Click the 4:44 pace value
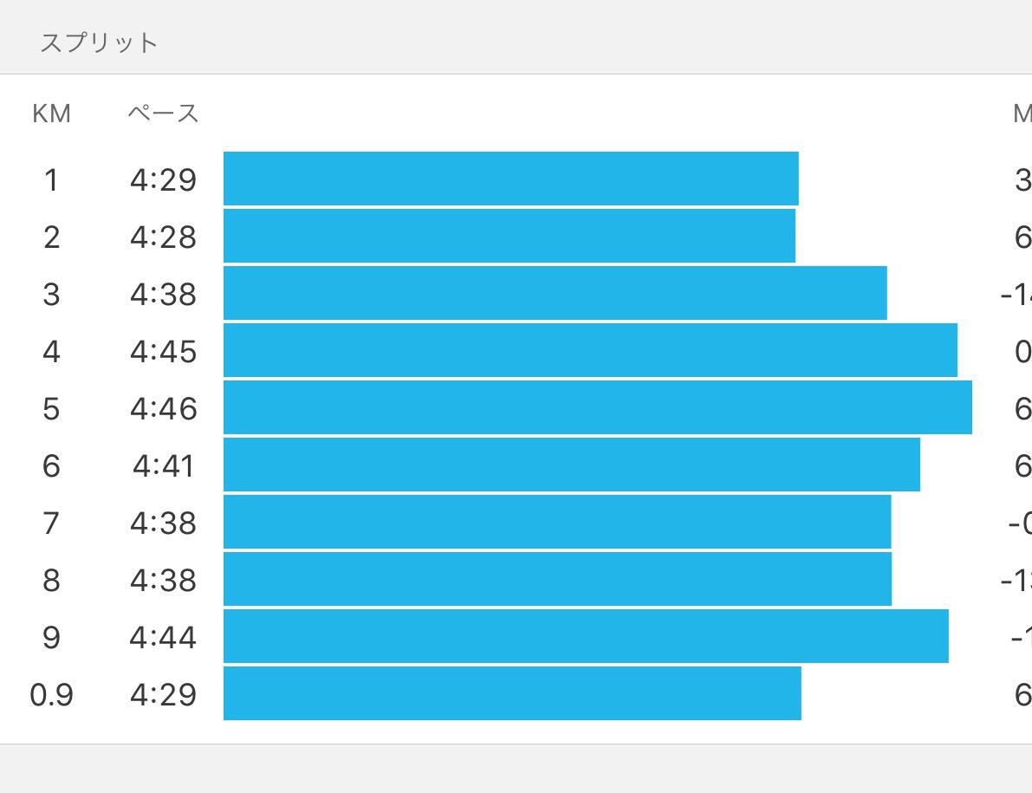Image resolution: width=1032 pixels, height=793 pixels. click(x=164, y=638)
